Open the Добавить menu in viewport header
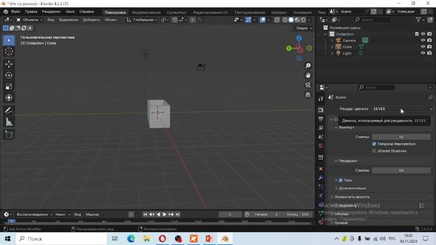Viewport: 436px width, 245px height. (91, 20)
